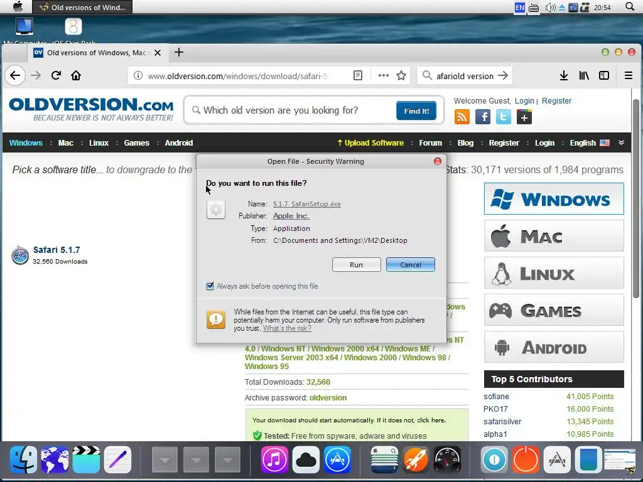Click the large Android category banner

554,347
